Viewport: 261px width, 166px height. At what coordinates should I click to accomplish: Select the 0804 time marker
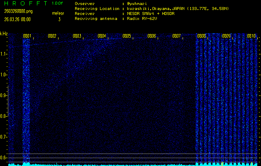pos(102,36)
